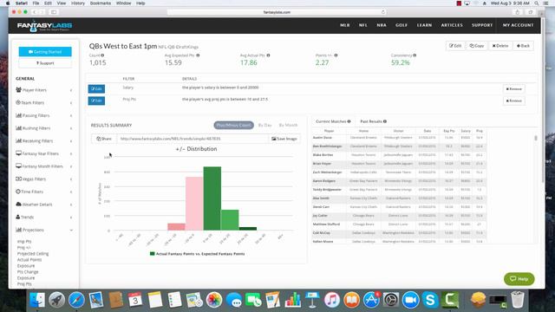Click the Save Image button

pyautogui.click(x=284, y=139)
